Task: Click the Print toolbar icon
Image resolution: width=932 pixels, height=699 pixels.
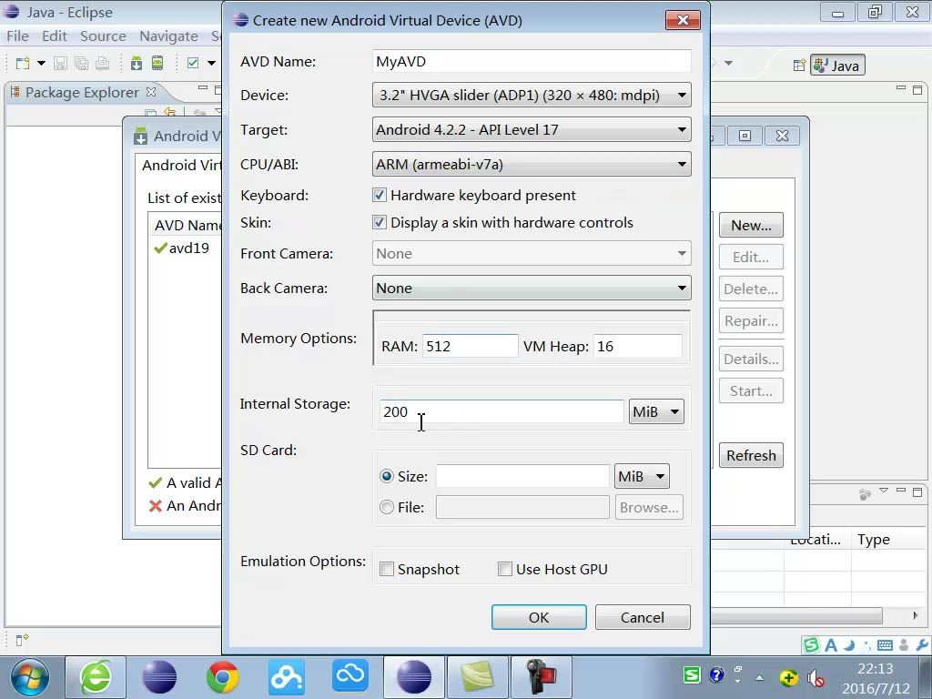Action: pos(102,63)
